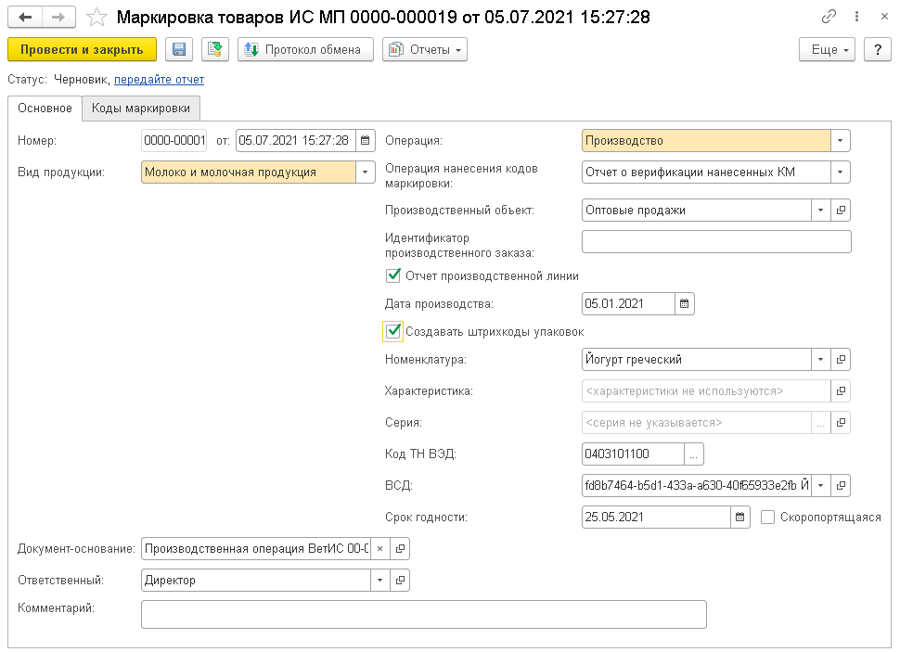Expand the Операция dropdown list
This screenshot has height=652, width=900.
[840, 141]
